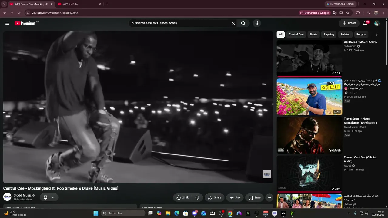Open Microsoft Edge from the taskbar

click(177, 213)
